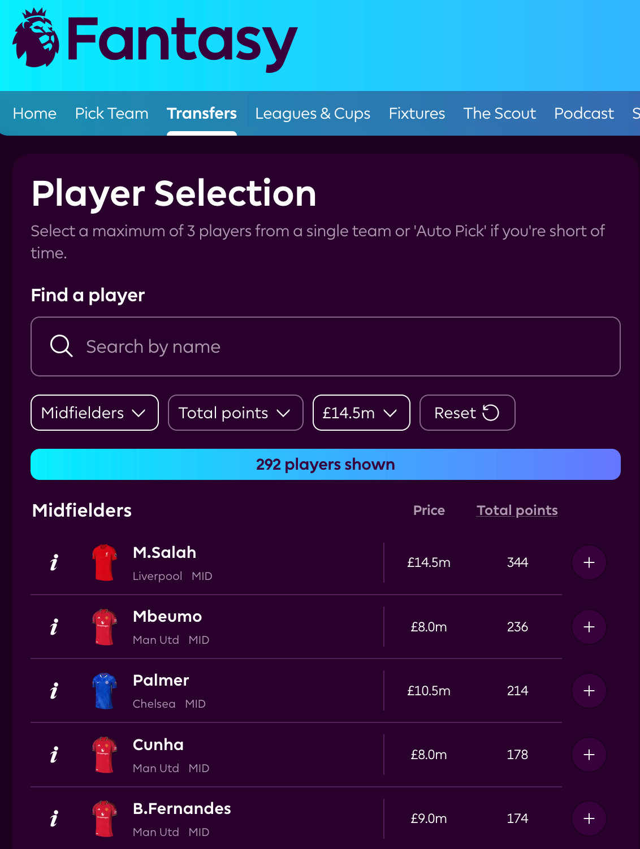Open the Total points sort dropdown
The height and width of the screenshot is (849, 640).
coord(236,413)
